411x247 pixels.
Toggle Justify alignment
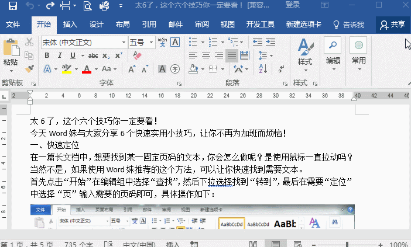(x=232, y=55)
